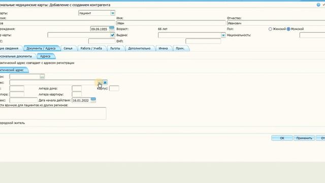
Task: Open the calendar next to birth date 09.09.1955
Action: point(112,28)
